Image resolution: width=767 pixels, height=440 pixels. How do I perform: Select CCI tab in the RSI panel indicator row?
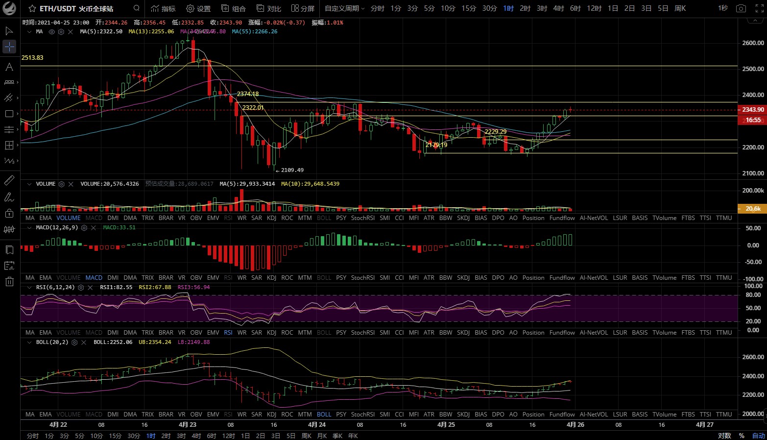click(x=399, y=333)
